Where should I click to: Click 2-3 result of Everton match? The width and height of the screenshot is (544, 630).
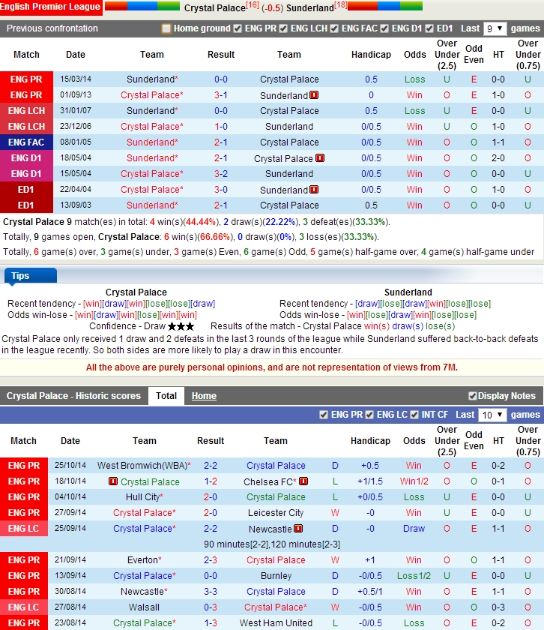(x=211, y=560)
